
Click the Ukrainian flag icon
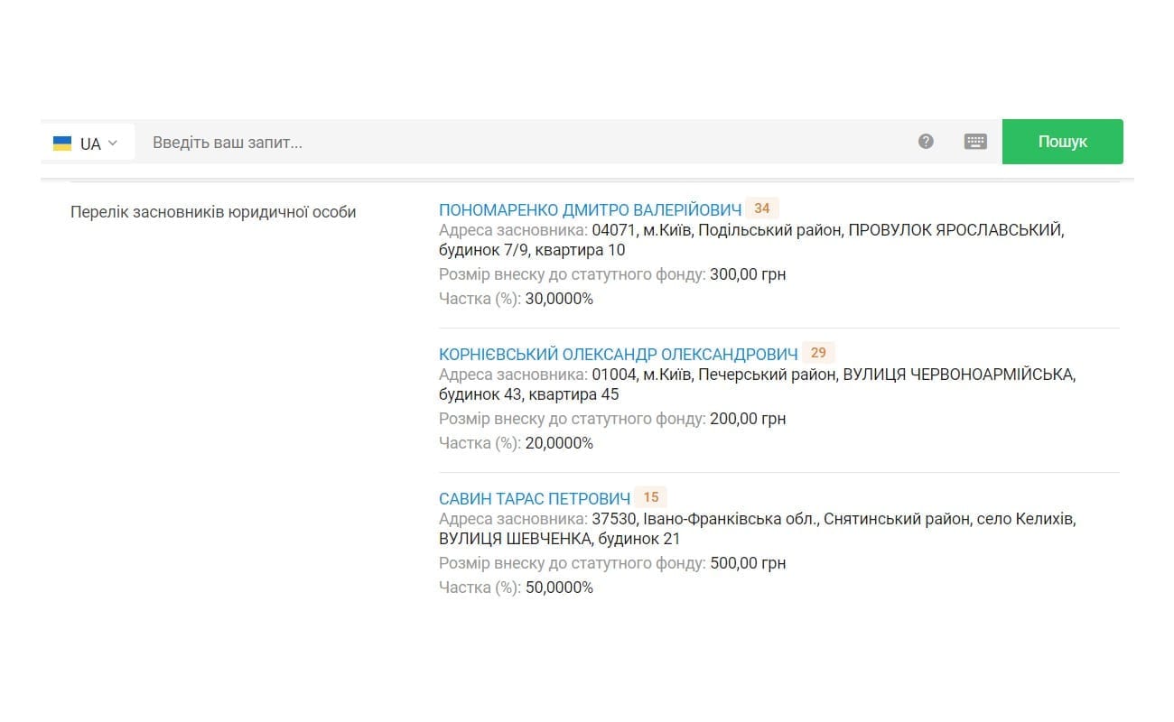click(62, 143)
